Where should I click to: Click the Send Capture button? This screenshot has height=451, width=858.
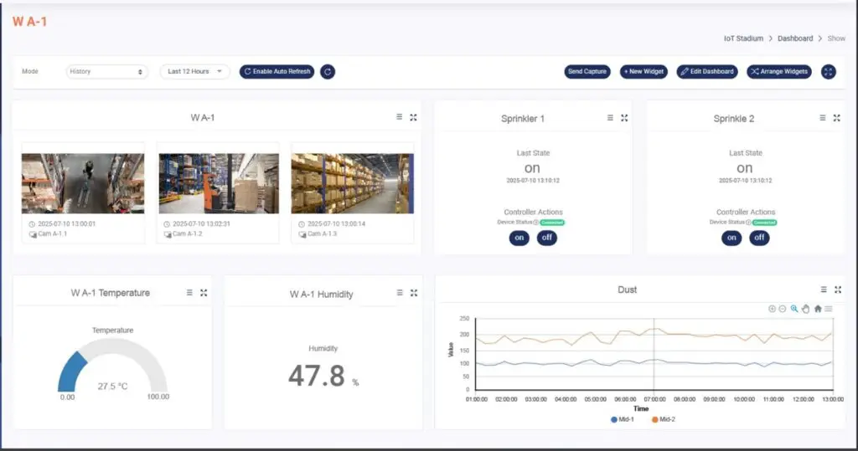click(x=587, y=72)
